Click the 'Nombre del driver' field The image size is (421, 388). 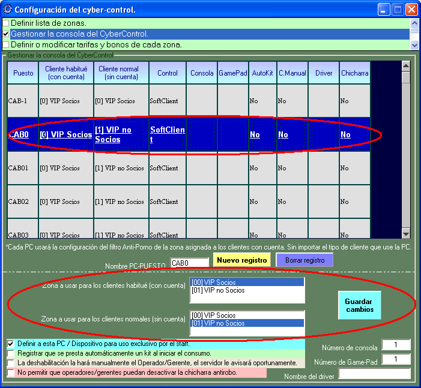375,374
